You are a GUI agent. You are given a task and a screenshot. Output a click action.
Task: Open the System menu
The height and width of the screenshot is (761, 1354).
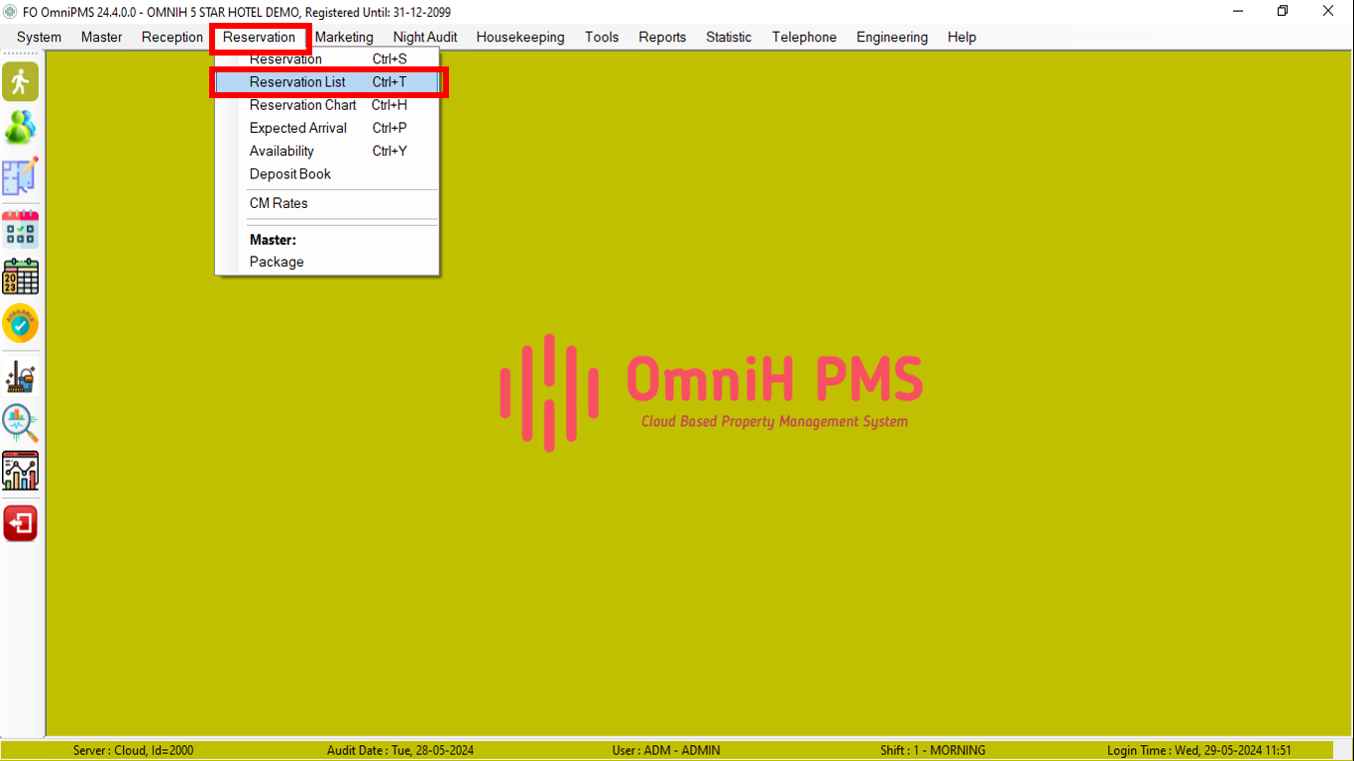pyautogui.click(x=39, y=37)
